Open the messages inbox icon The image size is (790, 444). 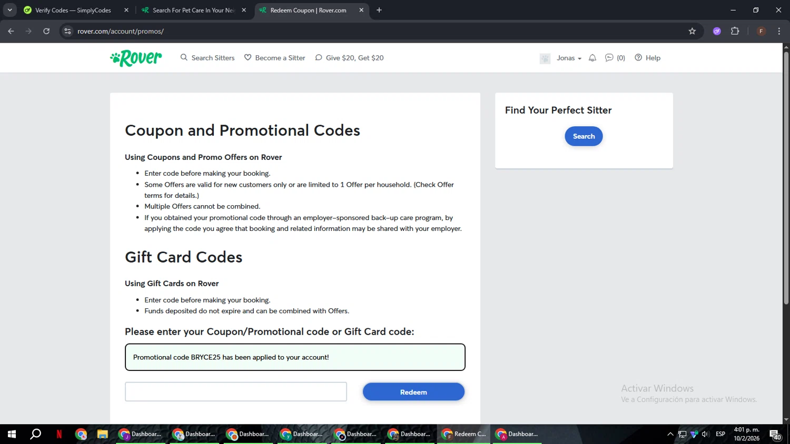tap(609, 58)
